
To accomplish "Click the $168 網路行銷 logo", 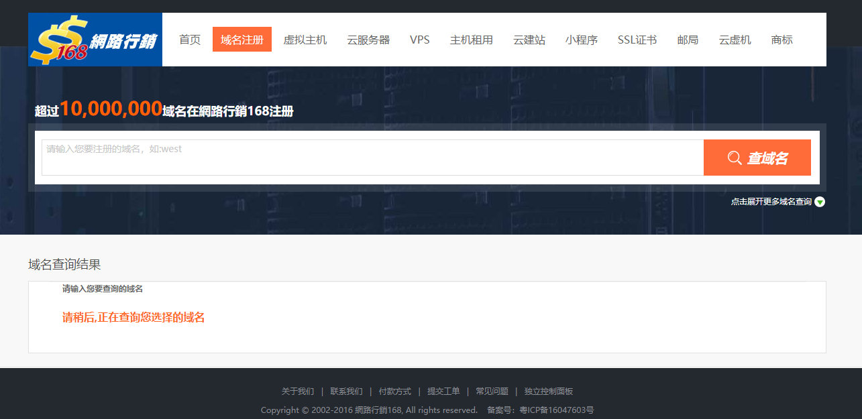I will (x=95, y=40).
